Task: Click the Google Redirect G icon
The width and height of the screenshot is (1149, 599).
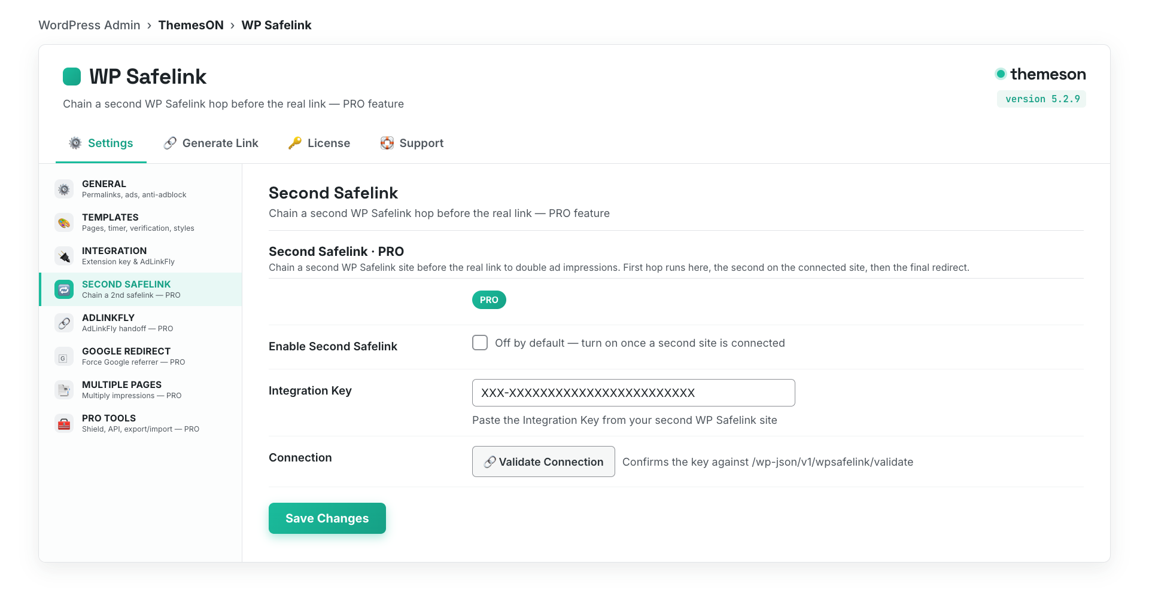Action: tap(64, 356)
